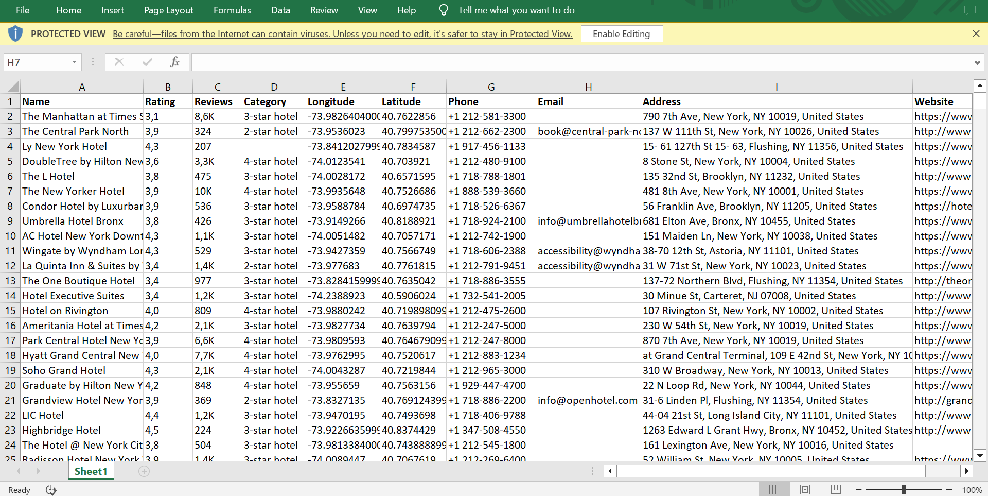Click the Enable Editing button
Screen dimensions: 988x496
pos(621,34)
